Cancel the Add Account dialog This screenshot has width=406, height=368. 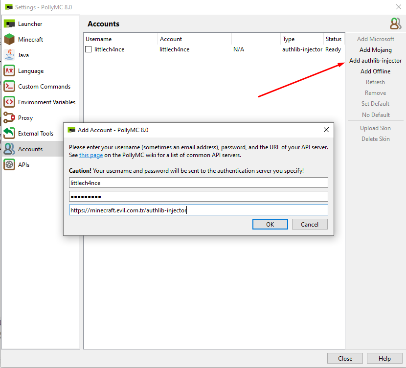coord(310,224)
